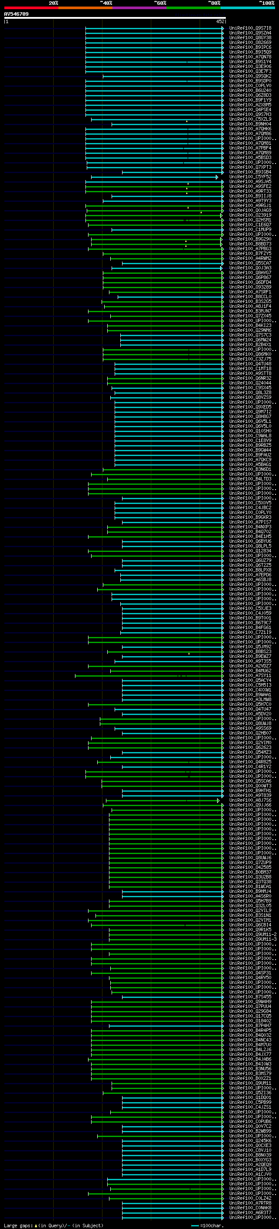Click hit label UniRef100_Q2VIM0
This screenshot has width=279, height=1229.
point(250,742)
